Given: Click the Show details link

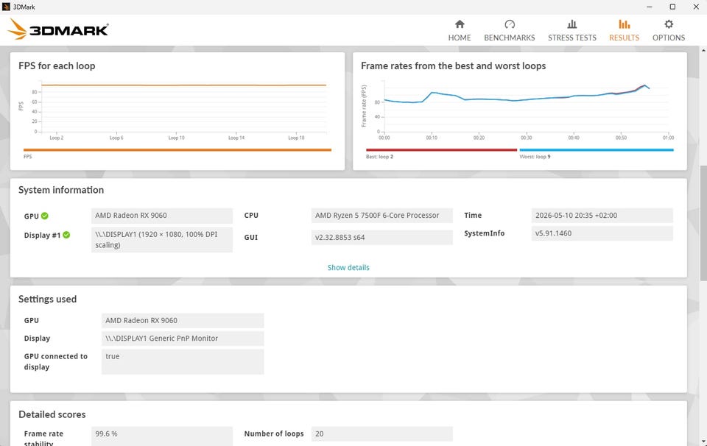Looking at the screenshot, I should point(348,268).
